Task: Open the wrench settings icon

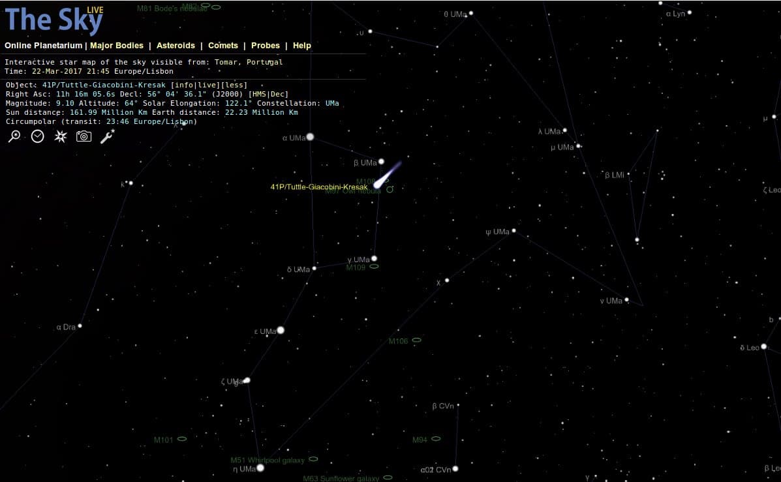Action: point(107,136)
